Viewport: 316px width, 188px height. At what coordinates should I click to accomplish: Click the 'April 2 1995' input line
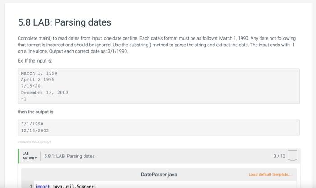[37, 80]
